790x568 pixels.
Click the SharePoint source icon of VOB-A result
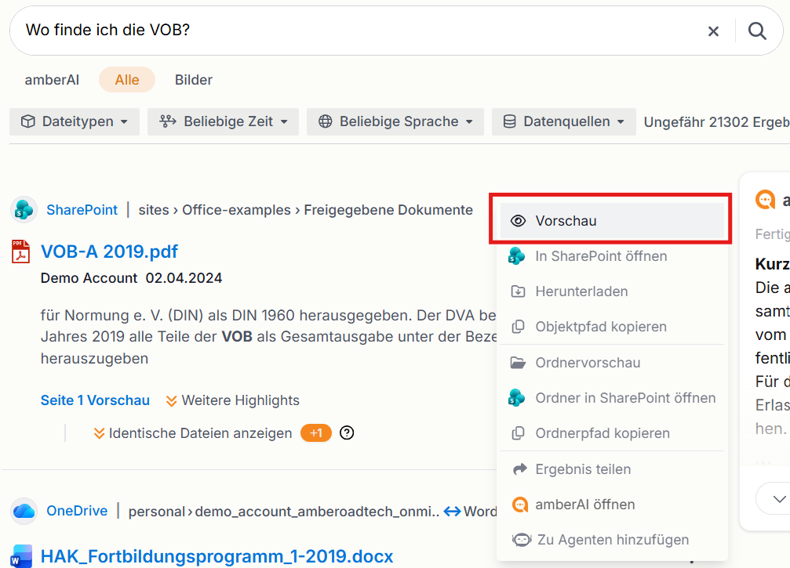coord(24,209)
